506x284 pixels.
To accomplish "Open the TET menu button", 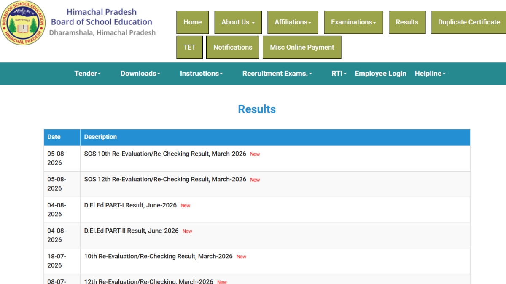I will coord(190,47).
